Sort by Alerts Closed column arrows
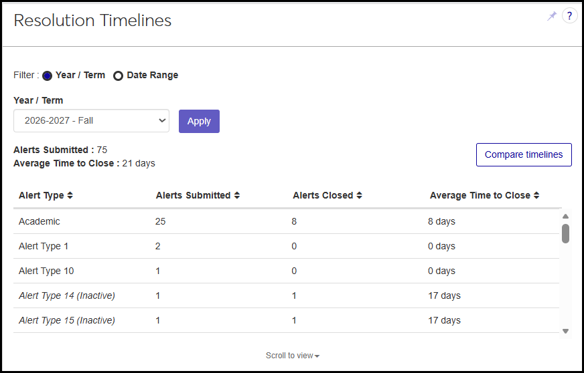 click(359, 195)
